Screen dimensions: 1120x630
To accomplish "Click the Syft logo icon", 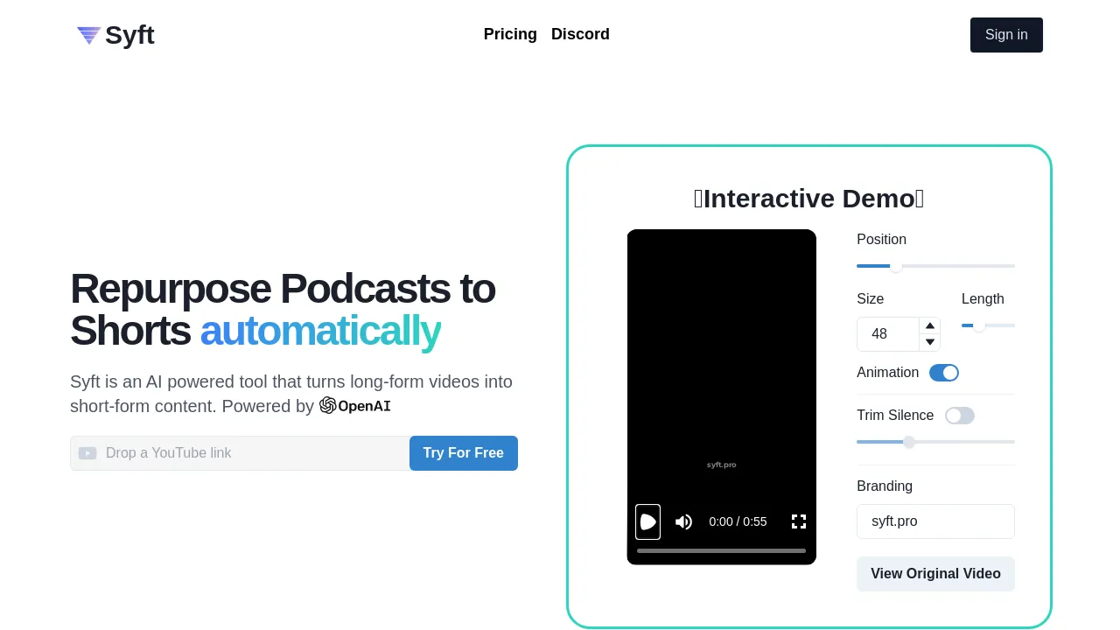I will point(89,35).
